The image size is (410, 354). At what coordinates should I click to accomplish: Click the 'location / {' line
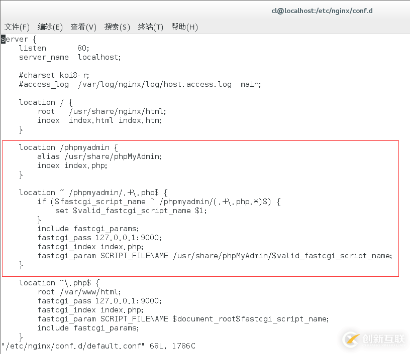[x=46, y=102]
